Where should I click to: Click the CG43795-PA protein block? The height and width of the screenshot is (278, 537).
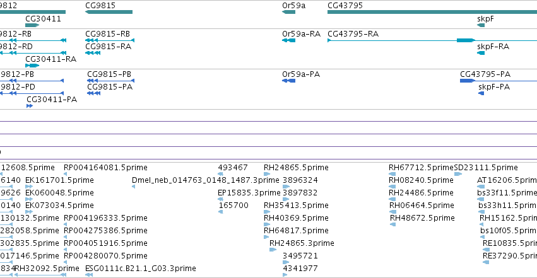pyautogui.click(x=467, y=81)
